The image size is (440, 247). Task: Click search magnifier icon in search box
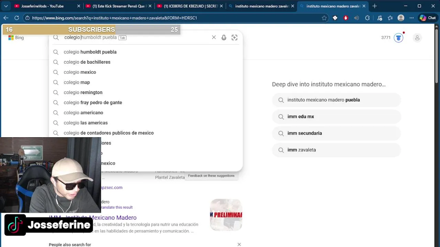(56, 37)
